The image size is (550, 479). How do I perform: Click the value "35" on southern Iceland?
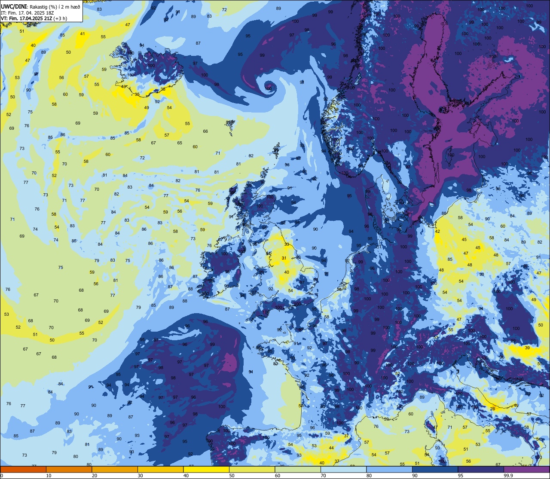(x=137, y=95)
